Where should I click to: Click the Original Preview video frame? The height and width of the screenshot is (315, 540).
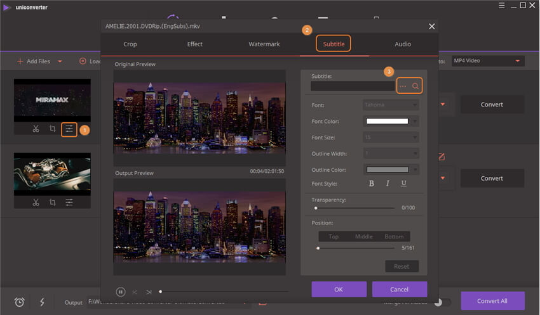click(199, 118)
